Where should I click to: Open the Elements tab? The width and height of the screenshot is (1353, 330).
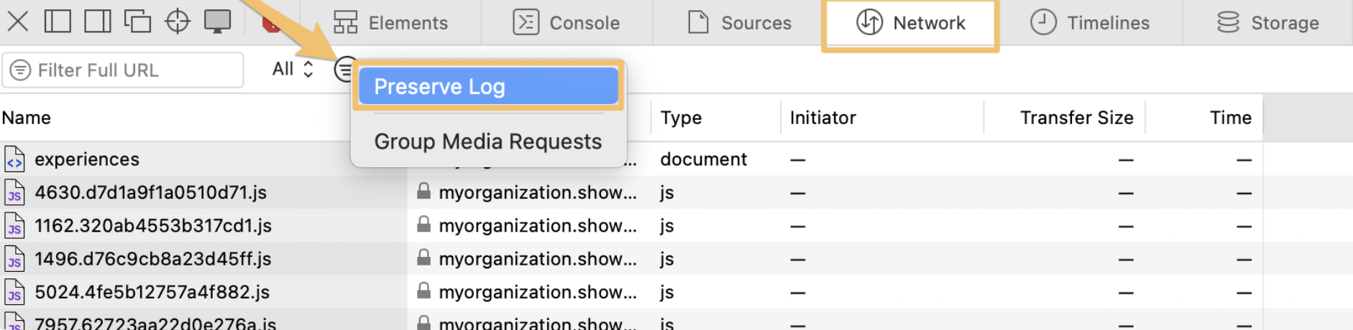pos(390,23)
